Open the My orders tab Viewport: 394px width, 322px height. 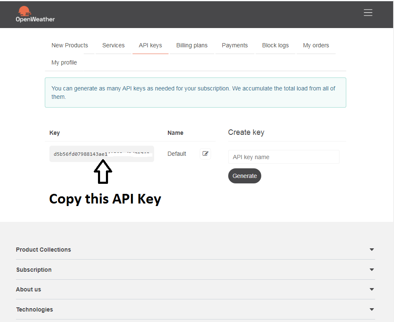(316, 45)
